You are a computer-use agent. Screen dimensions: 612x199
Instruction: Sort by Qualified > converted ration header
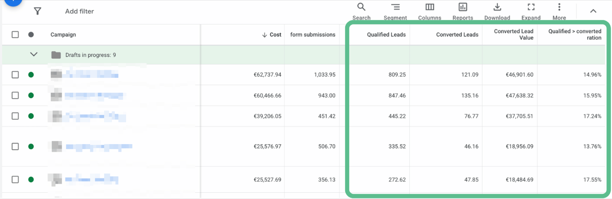click(575, 34)
